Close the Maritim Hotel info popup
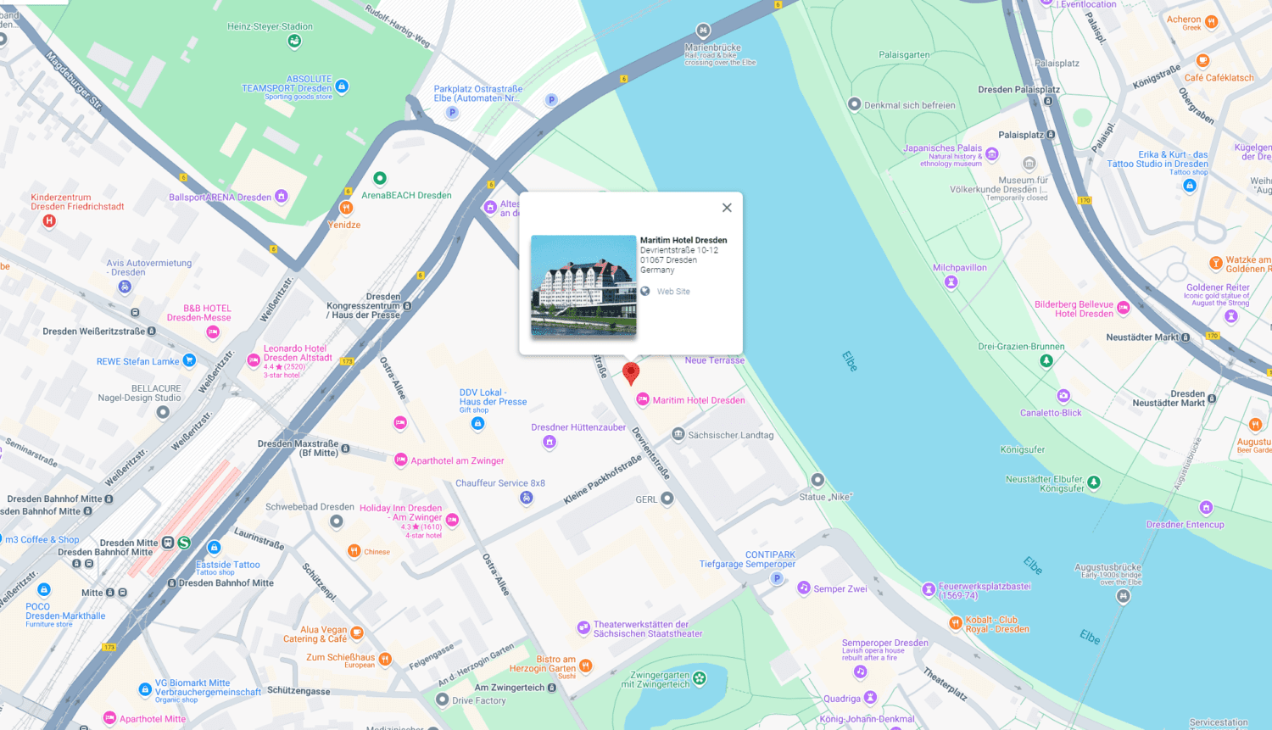This screenshot has width=1272, height=730. point(727,208)
